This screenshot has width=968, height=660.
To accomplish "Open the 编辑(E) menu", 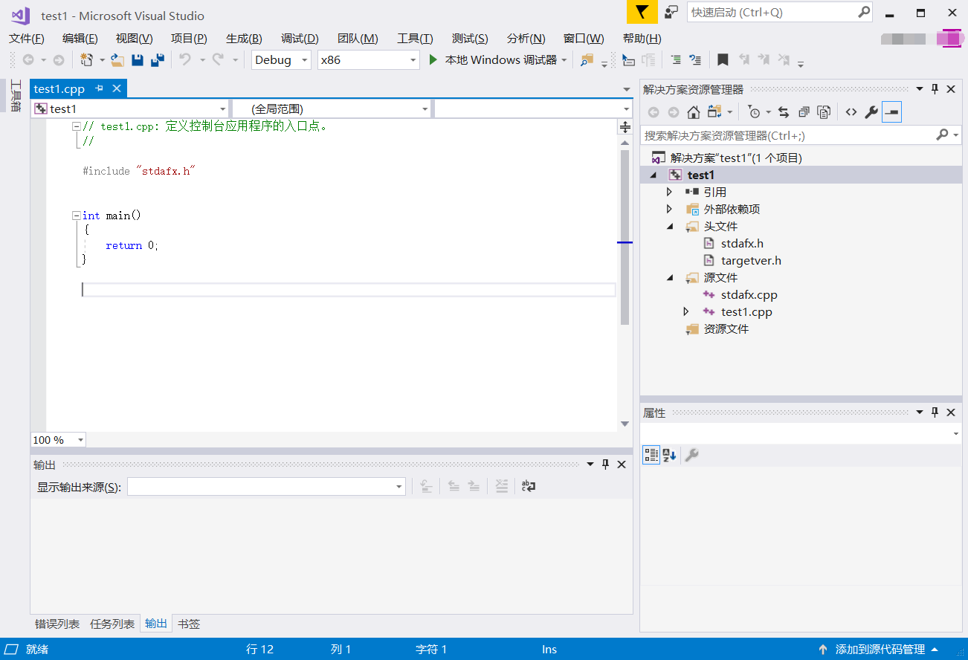I will click(x=80, y=39).
